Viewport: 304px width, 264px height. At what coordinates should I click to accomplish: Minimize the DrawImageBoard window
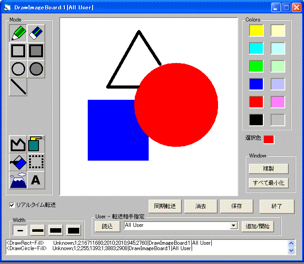[x=276, y=8]
